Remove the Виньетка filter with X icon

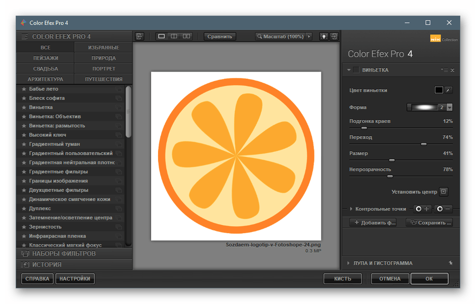[x=452, y=70]
